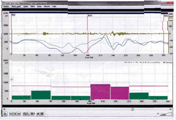Expand the Video menu
The height and width of the screenshot is (120, 176).
tap(33, 6)
